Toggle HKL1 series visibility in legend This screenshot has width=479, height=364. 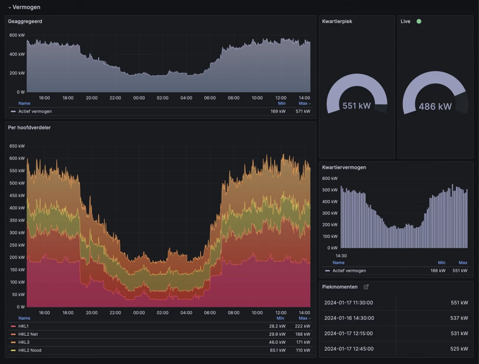pyautogui.click(x=24, y=326)
